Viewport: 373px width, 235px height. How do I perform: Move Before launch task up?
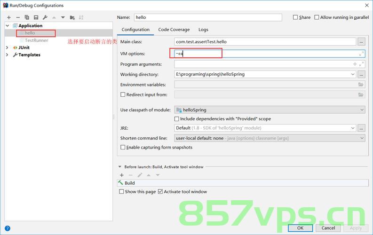coord(149,175)
